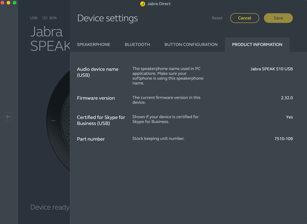The height and width of the screenshot is (224, 307).
Task: Click the Jabra SPEAK 510 USB name value
Action: (272, 69)
